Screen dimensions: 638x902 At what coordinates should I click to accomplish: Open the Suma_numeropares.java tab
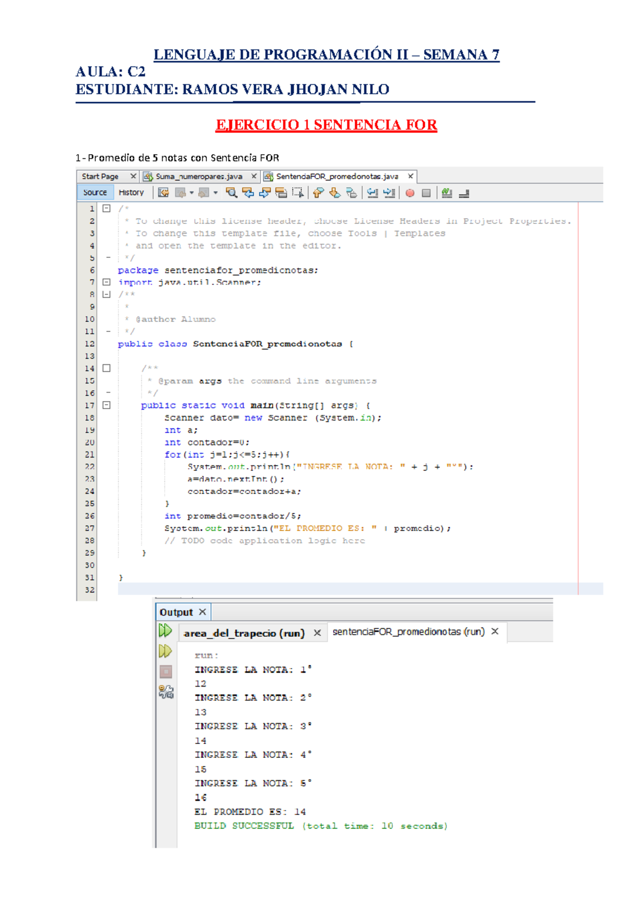198,177
